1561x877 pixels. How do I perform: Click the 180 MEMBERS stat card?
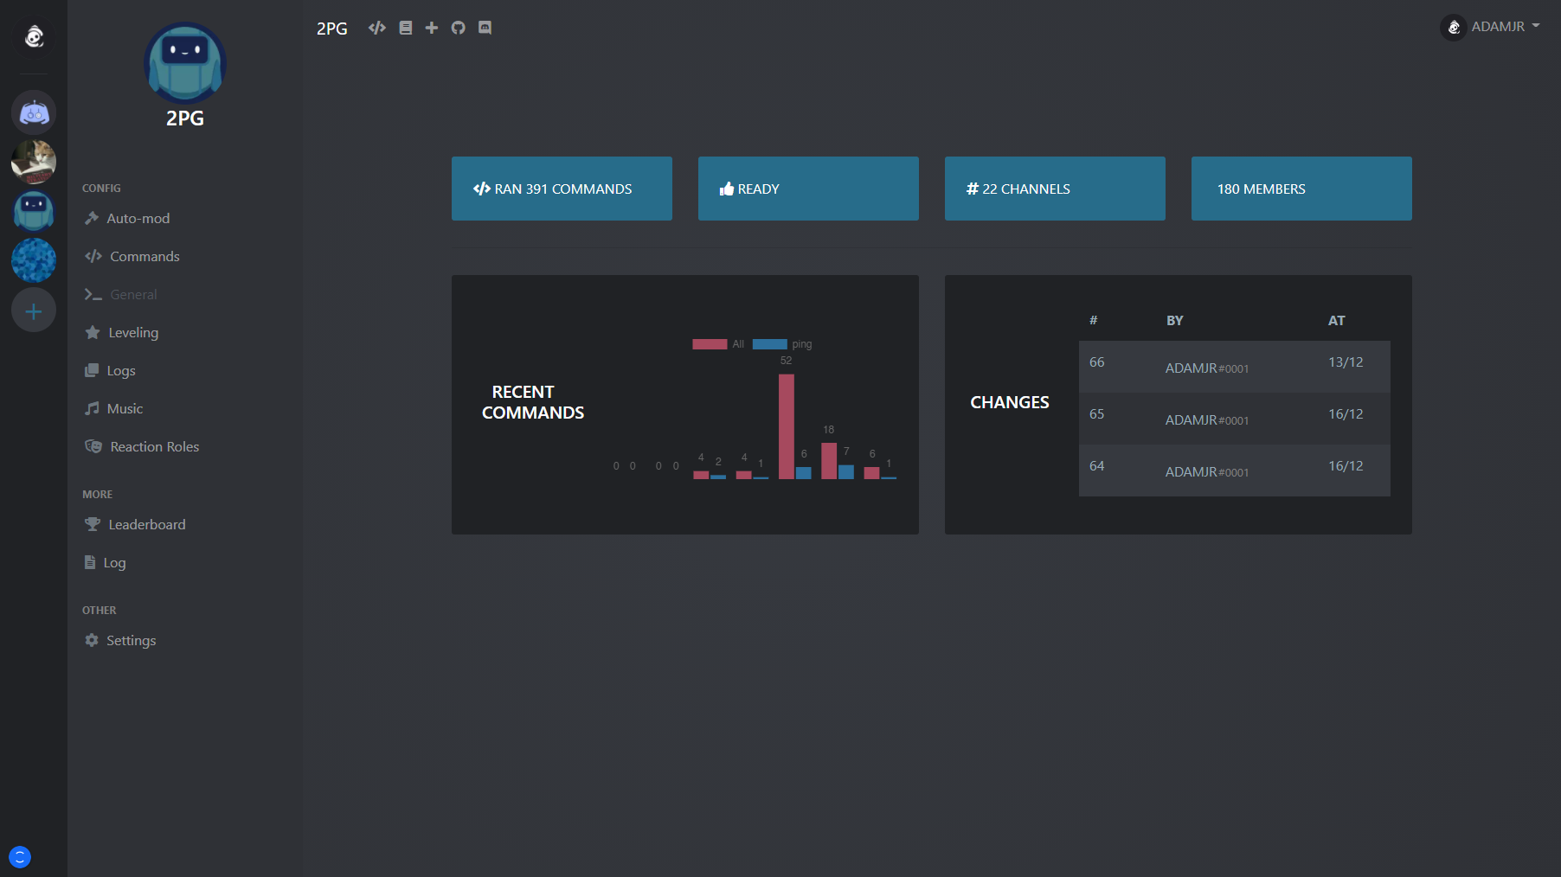coord(1301,189)
